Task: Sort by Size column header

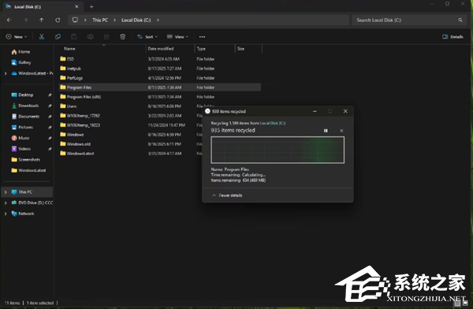Action: (240, 49)
